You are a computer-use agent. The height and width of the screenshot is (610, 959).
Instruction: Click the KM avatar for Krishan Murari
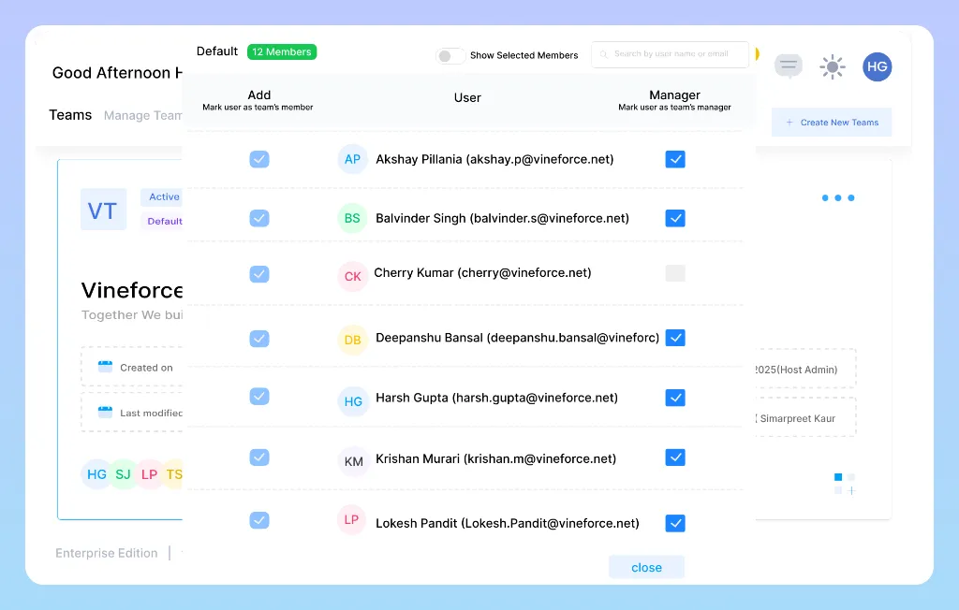(x=353, y=461)
